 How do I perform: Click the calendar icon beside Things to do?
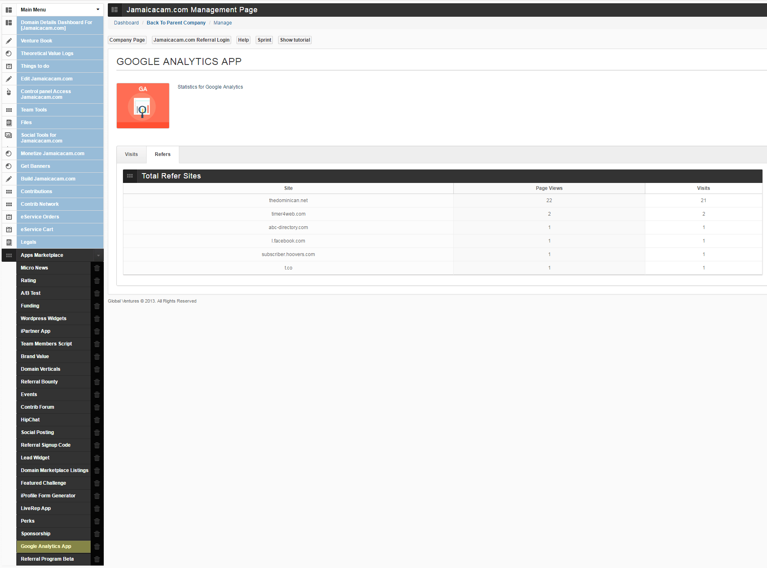click(9, 66)
